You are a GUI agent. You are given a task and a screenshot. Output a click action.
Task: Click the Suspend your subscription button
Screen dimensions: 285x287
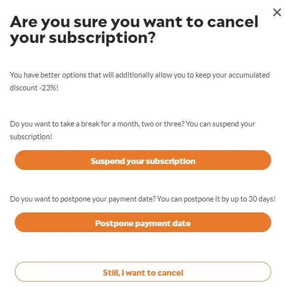click(143, 160)
